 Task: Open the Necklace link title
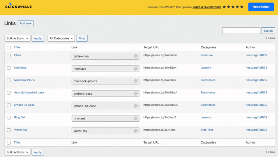point(20,68)
